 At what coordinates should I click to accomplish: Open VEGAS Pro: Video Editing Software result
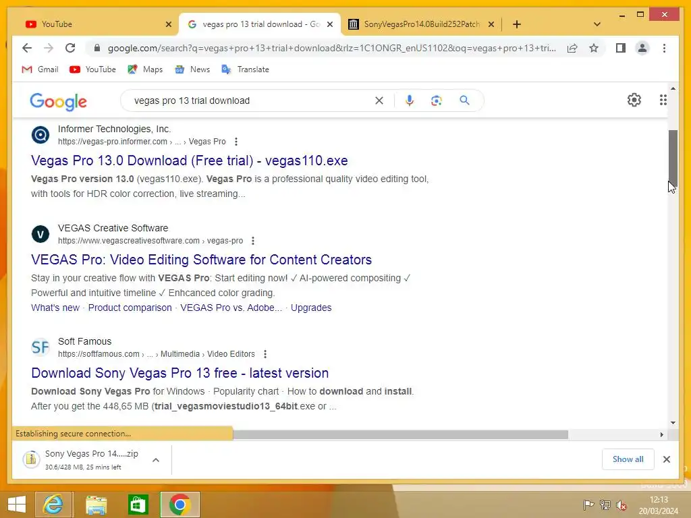pyautogui.click(x=201, y=260)
